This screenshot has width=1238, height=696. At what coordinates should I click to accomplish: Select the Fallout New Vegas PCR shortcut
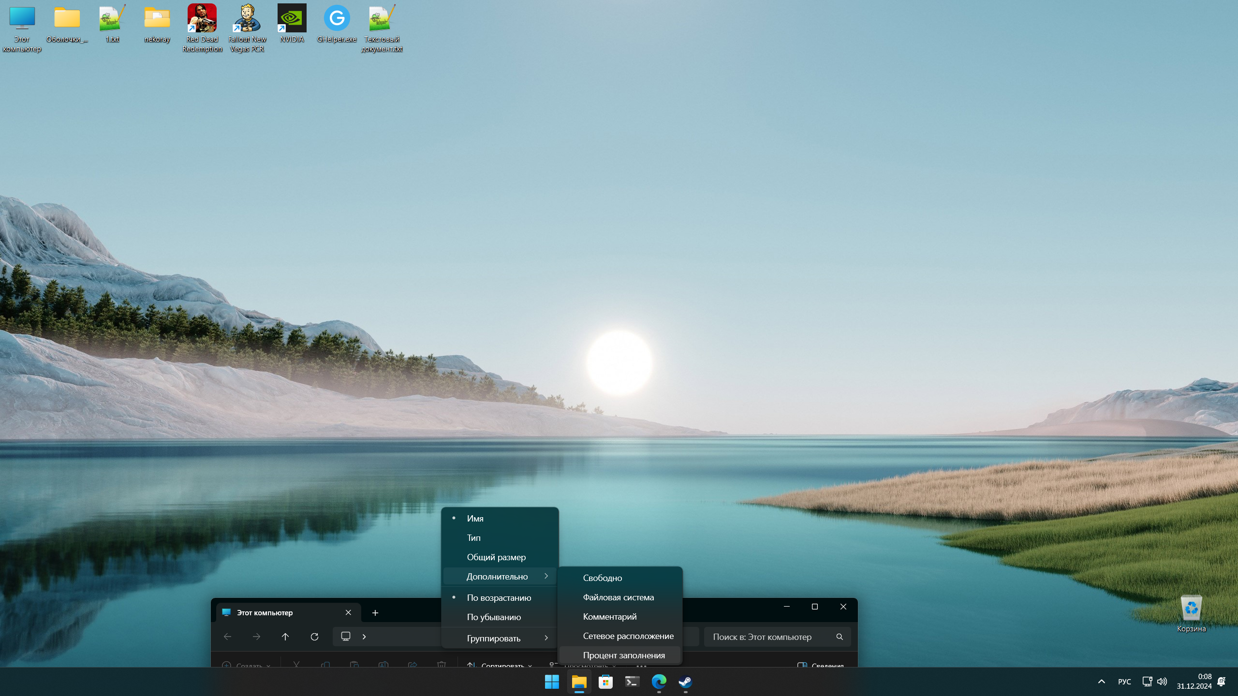click(247, 29)
